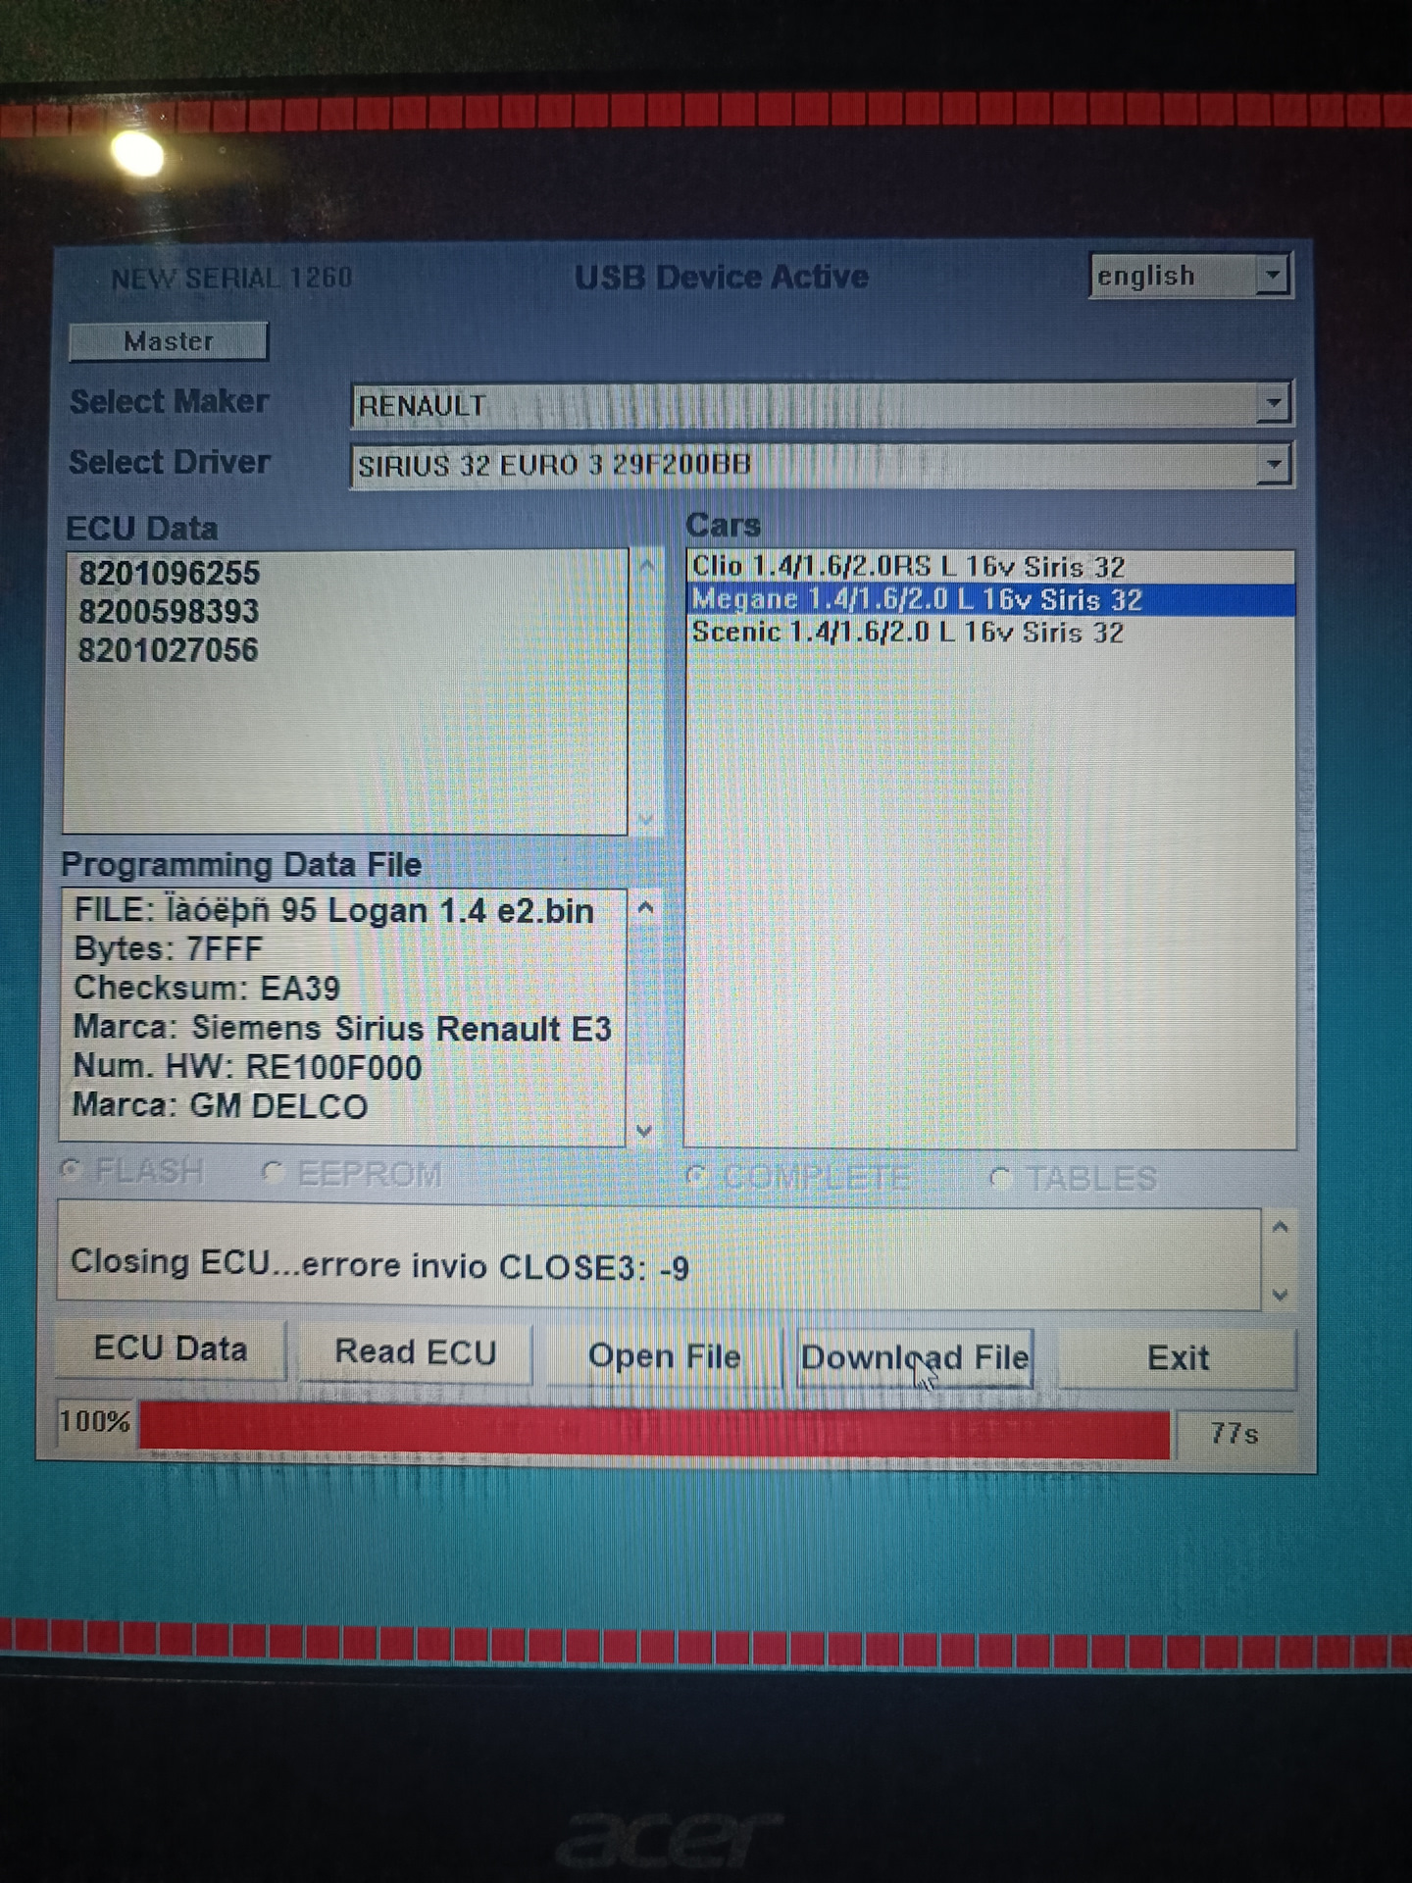Select Clio 1.4/1.6/2.0RS in Cars list
This screenshot has width=1412, height=1883.
tap(908, 567)
